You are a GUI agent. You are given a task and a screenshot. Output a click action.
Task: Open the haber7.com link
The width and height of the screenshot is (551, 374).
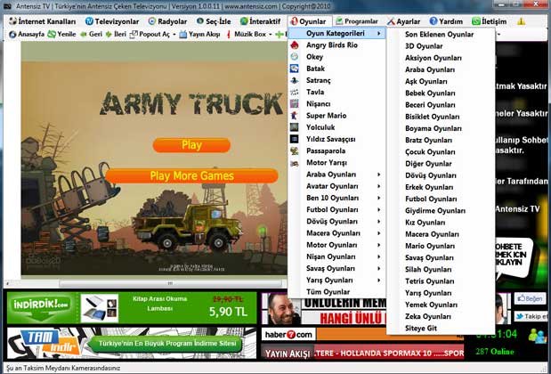(288, 335)
